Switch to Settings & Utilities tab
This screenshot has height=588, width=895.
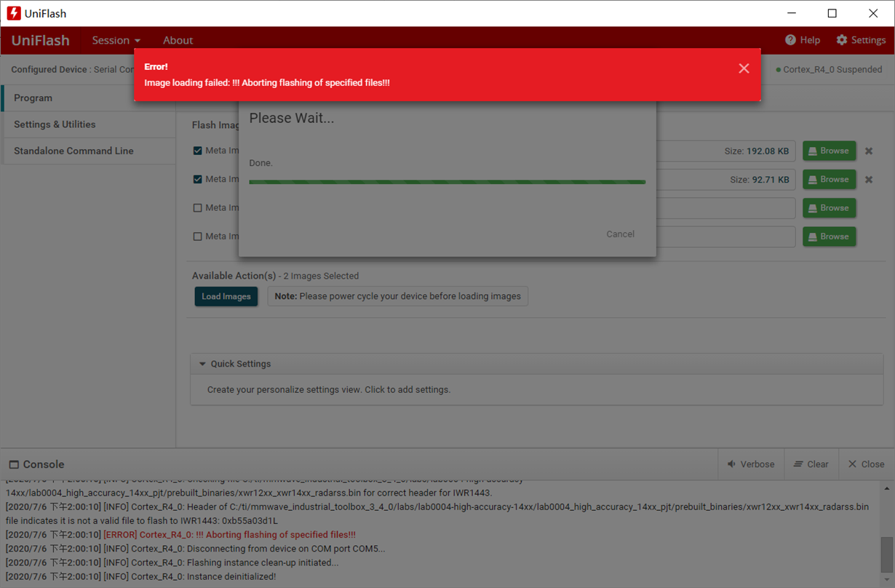[88, 124]
